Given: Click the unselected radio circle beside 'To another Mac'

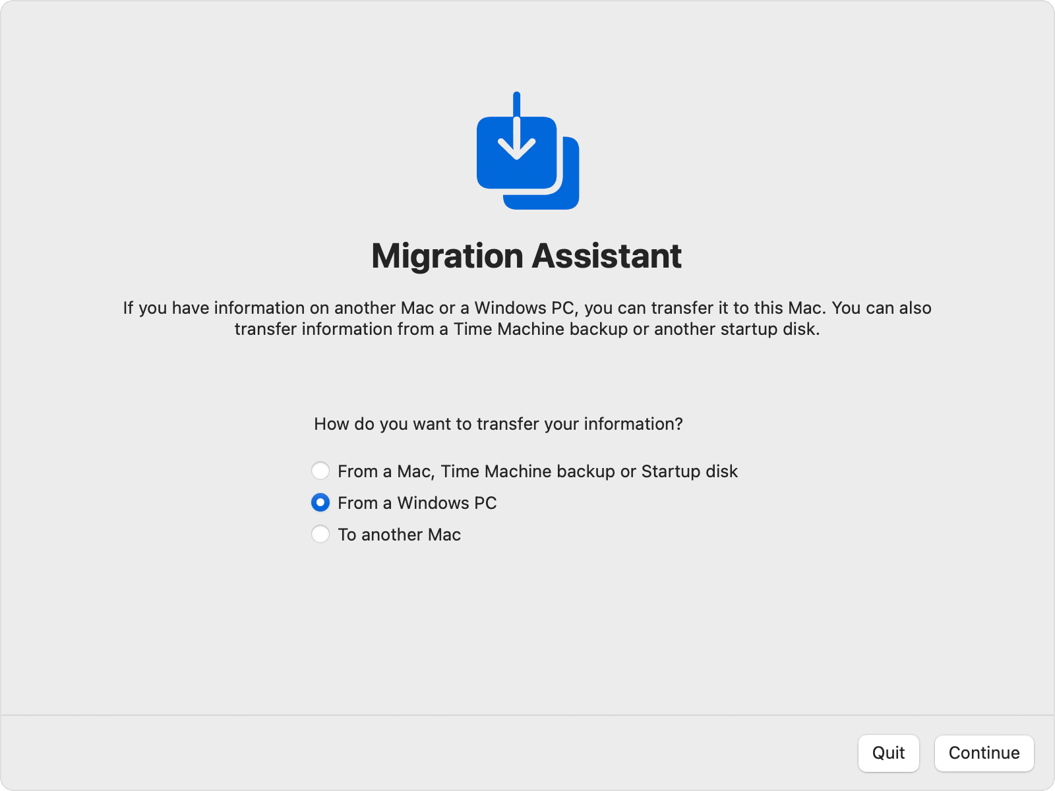Looking at the screenshot, I should 320,534.
